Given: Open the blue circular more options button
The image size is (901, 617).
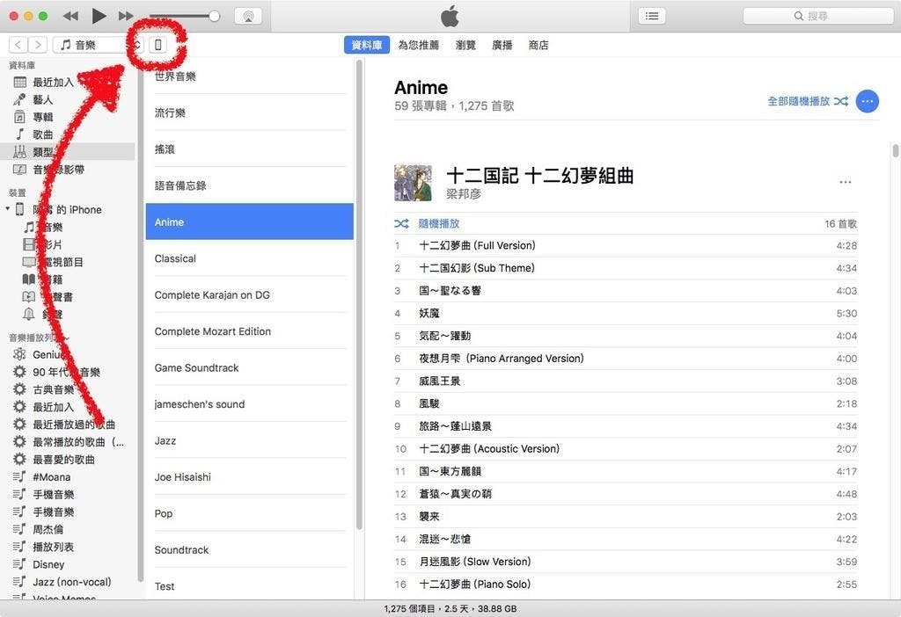Looking at the screenshot, I should click(867, 101).
